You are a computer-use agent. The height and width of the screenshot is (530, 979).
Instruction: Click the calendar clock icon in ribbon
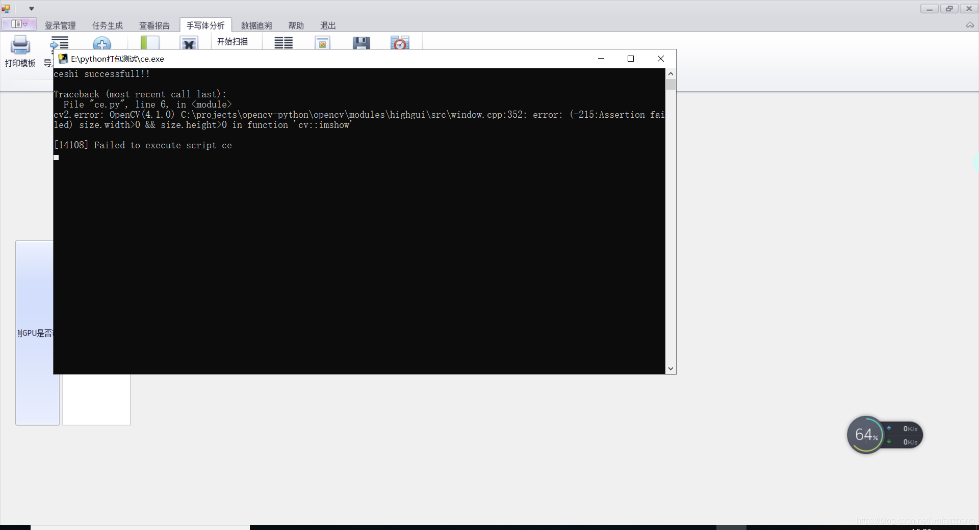click(x=400, y=43)
